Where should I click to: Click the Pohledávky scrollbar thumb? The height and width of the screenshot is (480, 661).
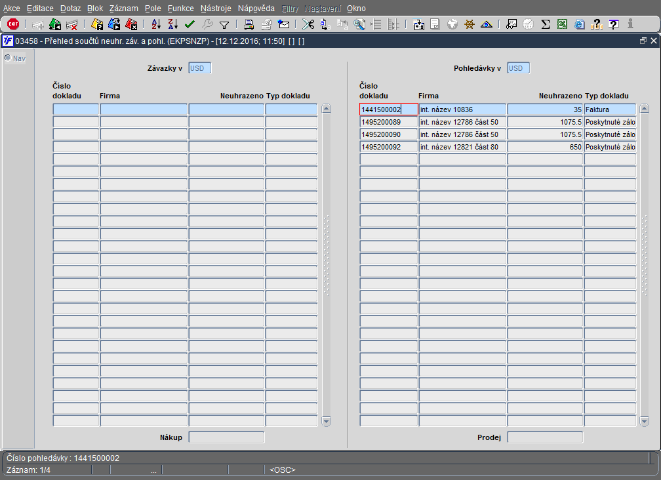coord(644,255)
